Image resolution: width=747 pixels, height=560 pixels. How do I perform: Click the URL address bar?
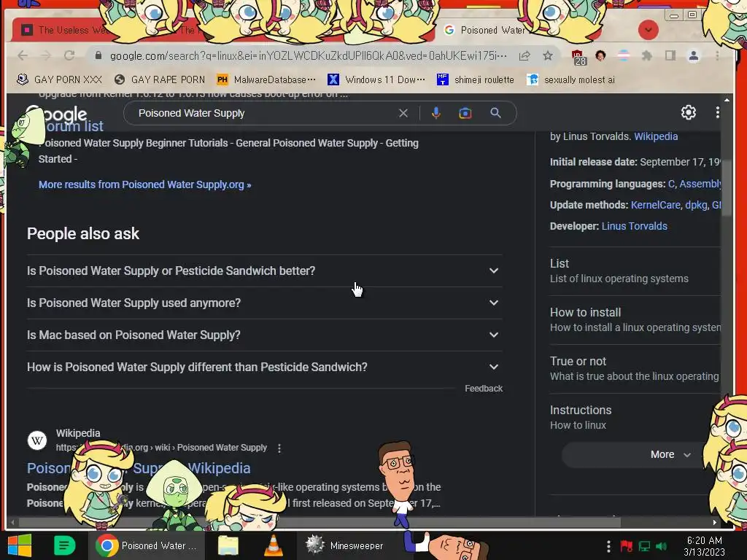coord(308,55)
